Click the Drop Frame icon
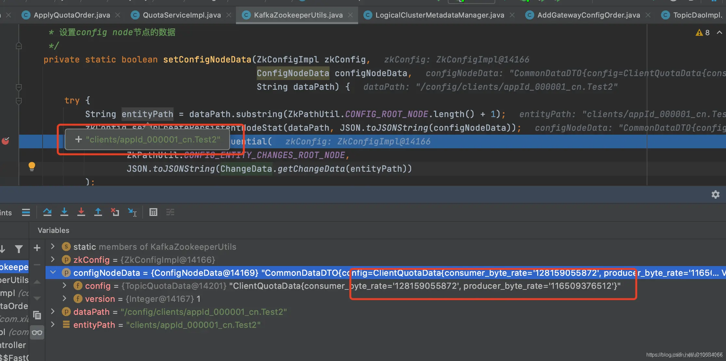This screenshot has width=726, height=361. (115, 212)
